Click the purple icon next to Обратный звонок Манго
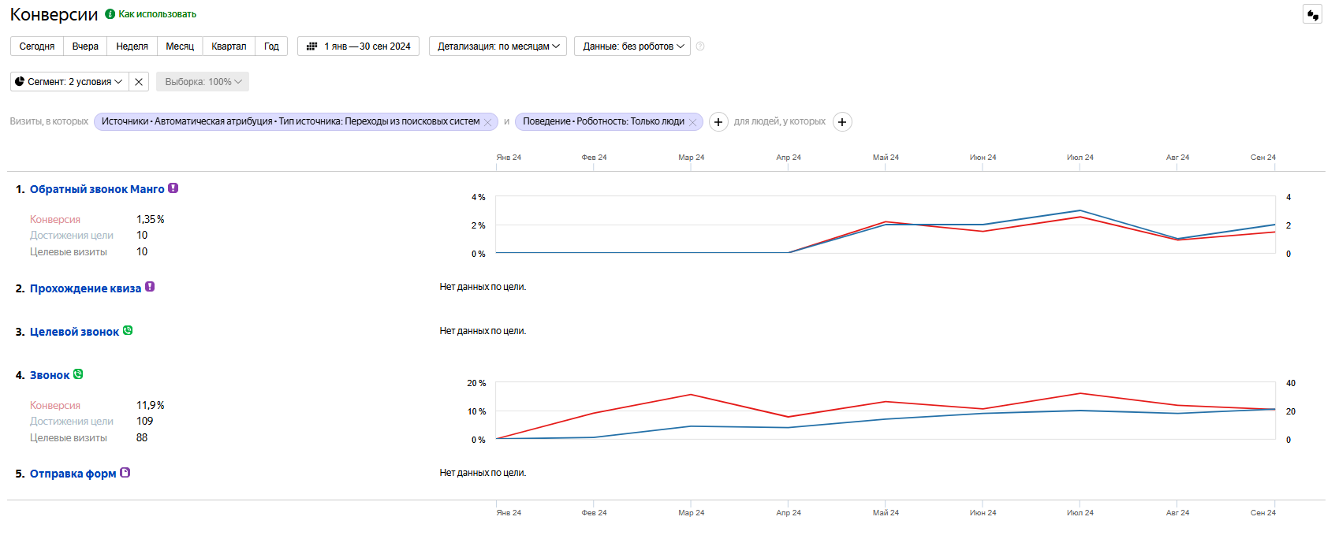The image size is (1335, 539). pos(173,188)
